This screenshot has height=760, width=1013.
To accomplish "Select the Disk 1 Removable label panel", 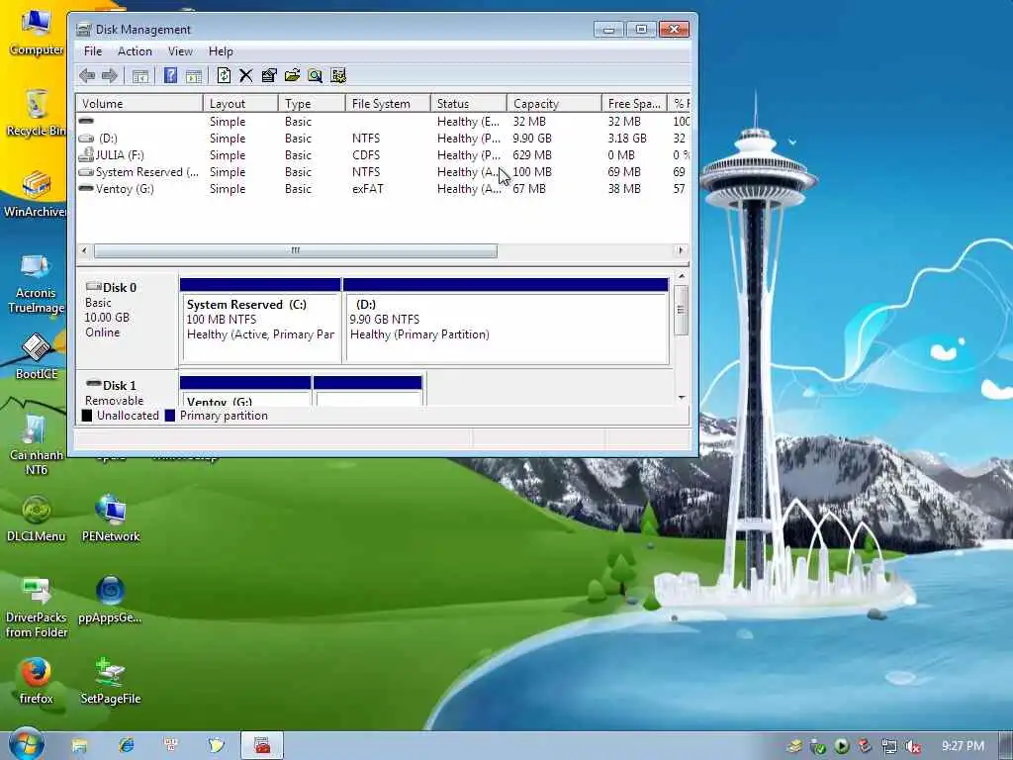I will click(x=127, y=389).
